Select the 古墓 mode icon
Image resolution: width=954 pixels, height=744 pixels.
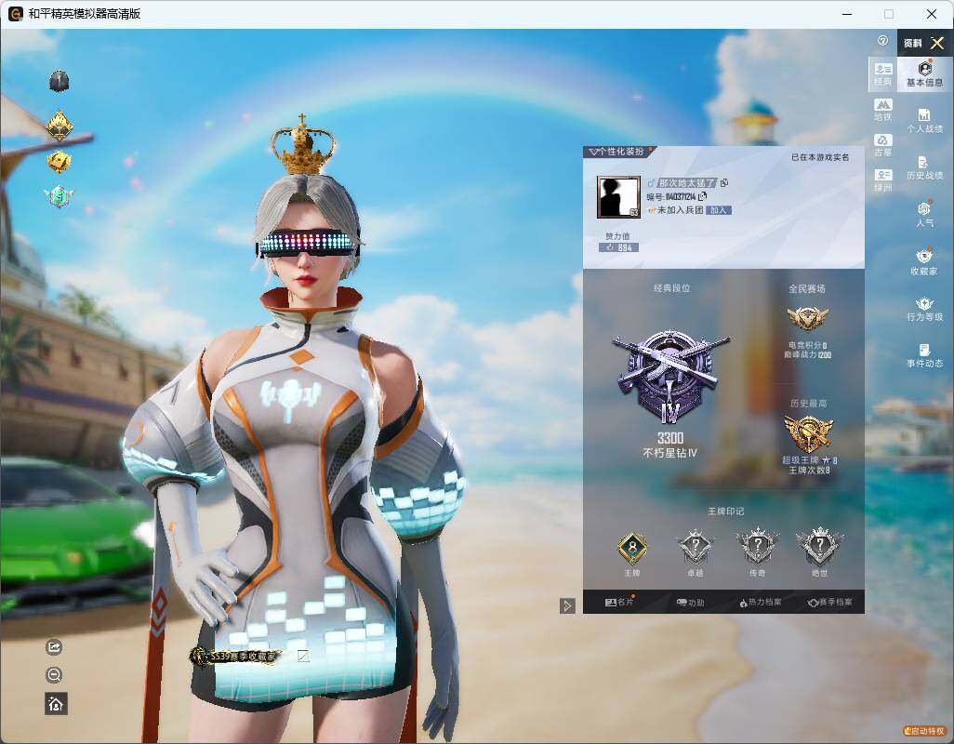tap(882, 145)
